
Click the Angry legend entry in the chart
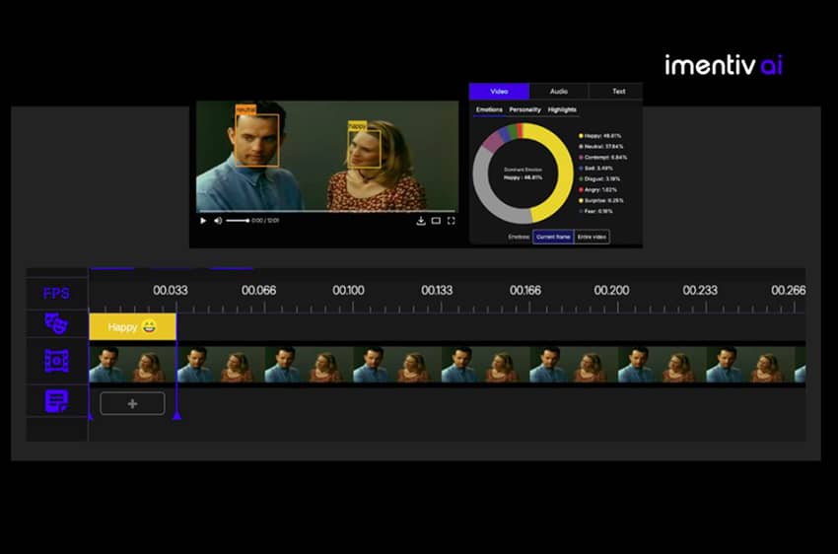[597, 189]
